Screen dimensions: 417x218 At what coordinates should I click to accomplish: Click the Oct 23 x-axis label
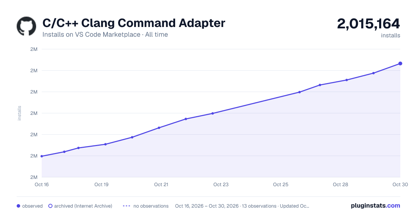pos(221,184)
